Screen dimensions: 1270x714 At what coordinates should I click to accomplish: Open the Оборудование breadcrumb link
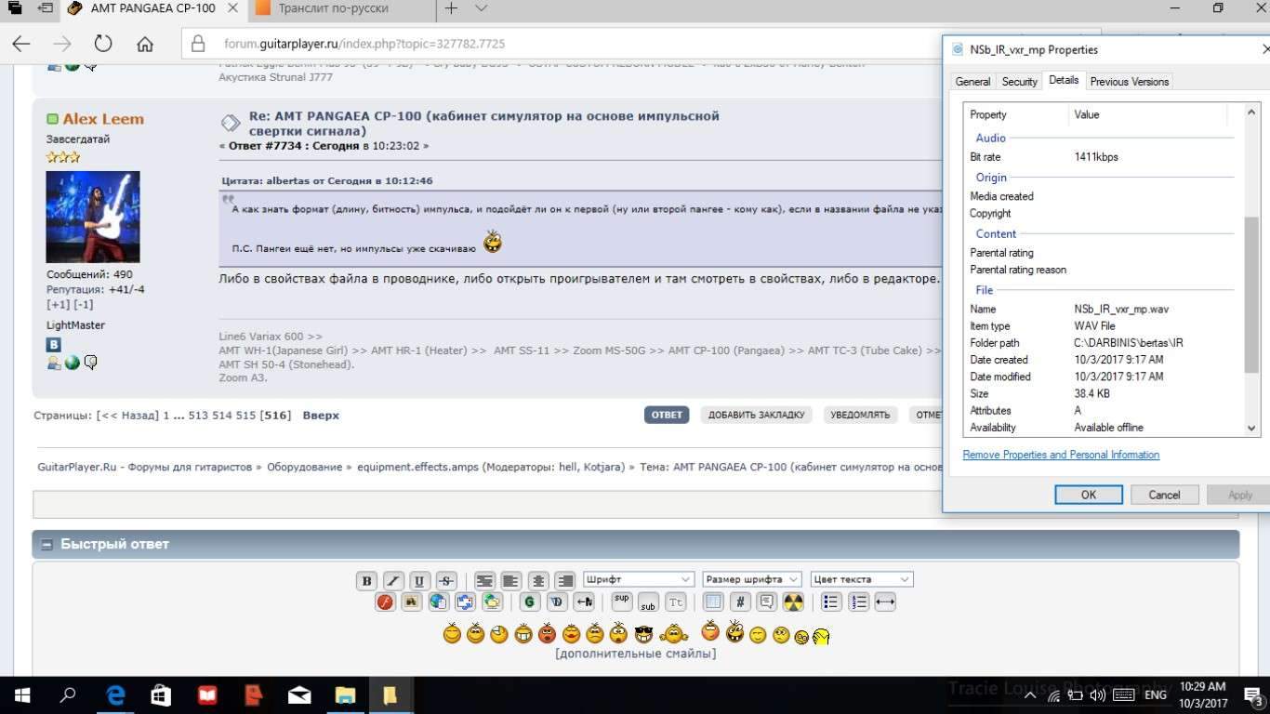(x=304, y=467)
